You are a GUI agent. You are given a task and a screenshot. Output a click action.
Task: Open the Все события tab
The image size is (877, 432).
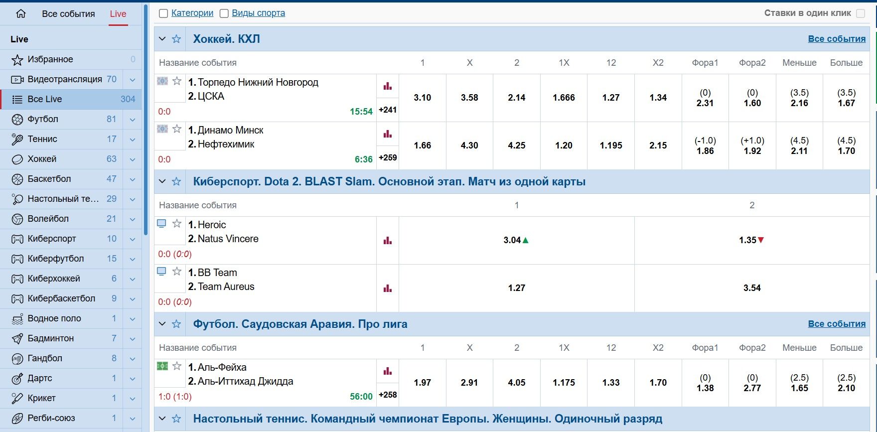click(68, 14)
